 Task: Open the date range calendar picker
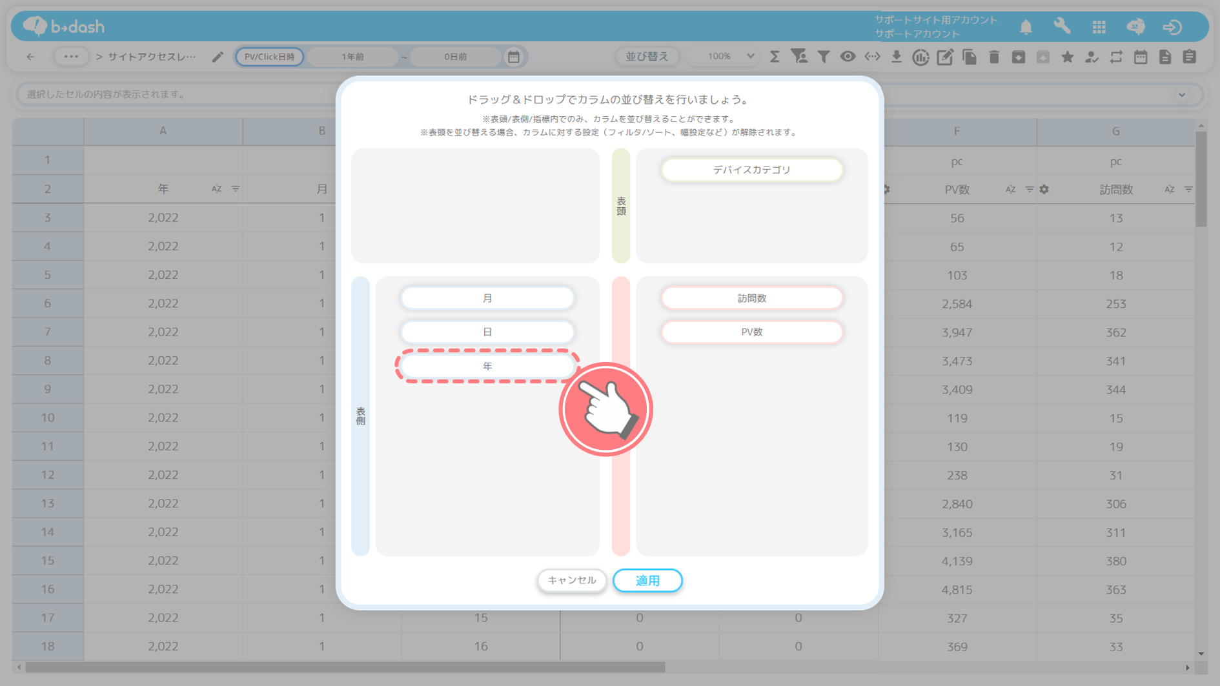click(514, 57)
